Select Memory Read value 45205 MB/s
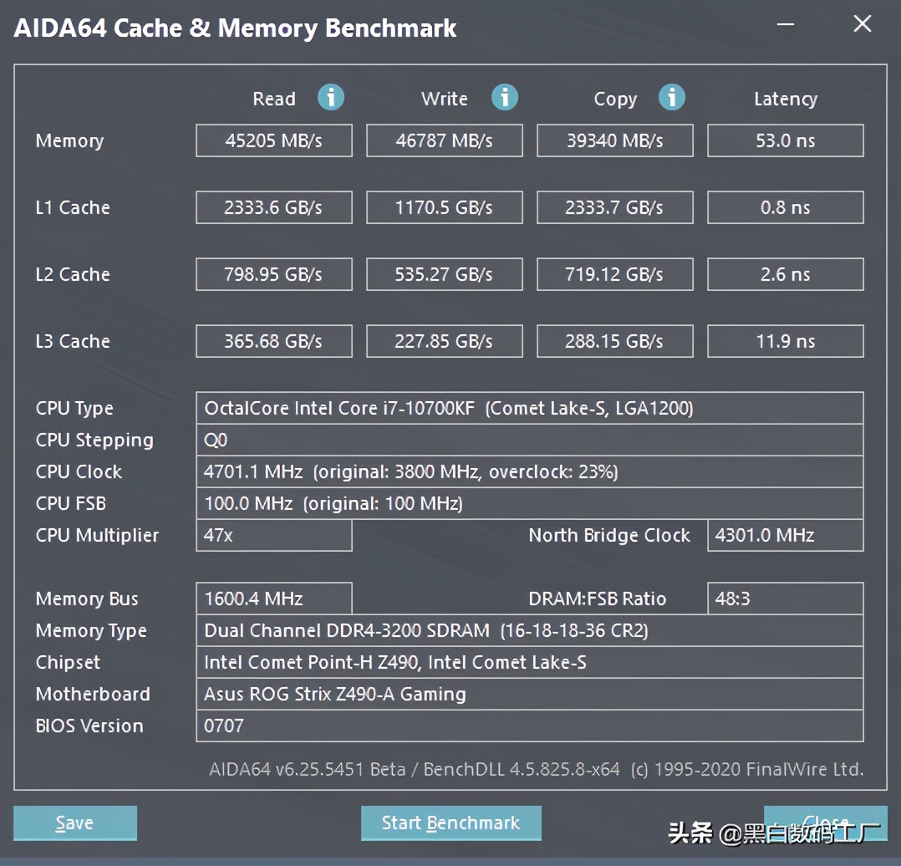The height and width of the screenshot is (866, 901). pos(274,140)
